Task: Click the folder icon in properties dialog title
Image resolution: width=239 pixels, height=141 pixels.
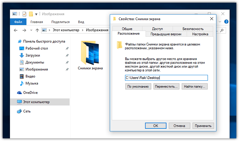Action: click(x=114, y=19)
